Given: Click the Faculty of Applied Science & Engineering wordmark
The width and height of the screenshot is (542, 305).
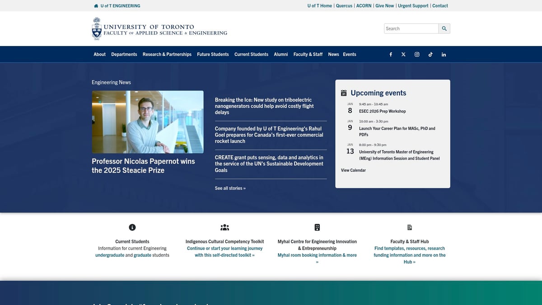Looking at the screenshot, I should click(x=165, y=33).
